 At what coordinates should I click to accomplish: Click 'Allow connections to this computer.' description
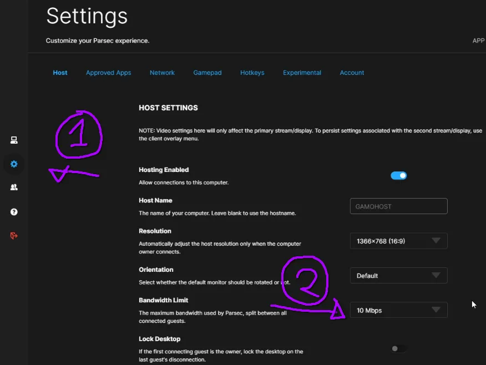pyautogui.click(x=184, y=182)
